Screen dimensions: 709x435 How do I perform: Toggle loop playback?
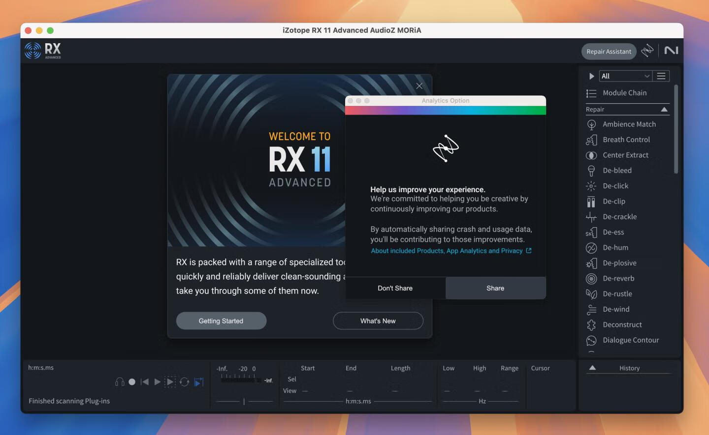[185, 382]
